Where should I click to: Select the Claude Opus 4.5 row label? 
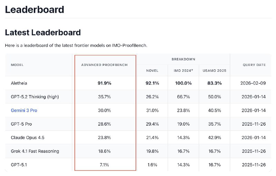coord(28,138)
